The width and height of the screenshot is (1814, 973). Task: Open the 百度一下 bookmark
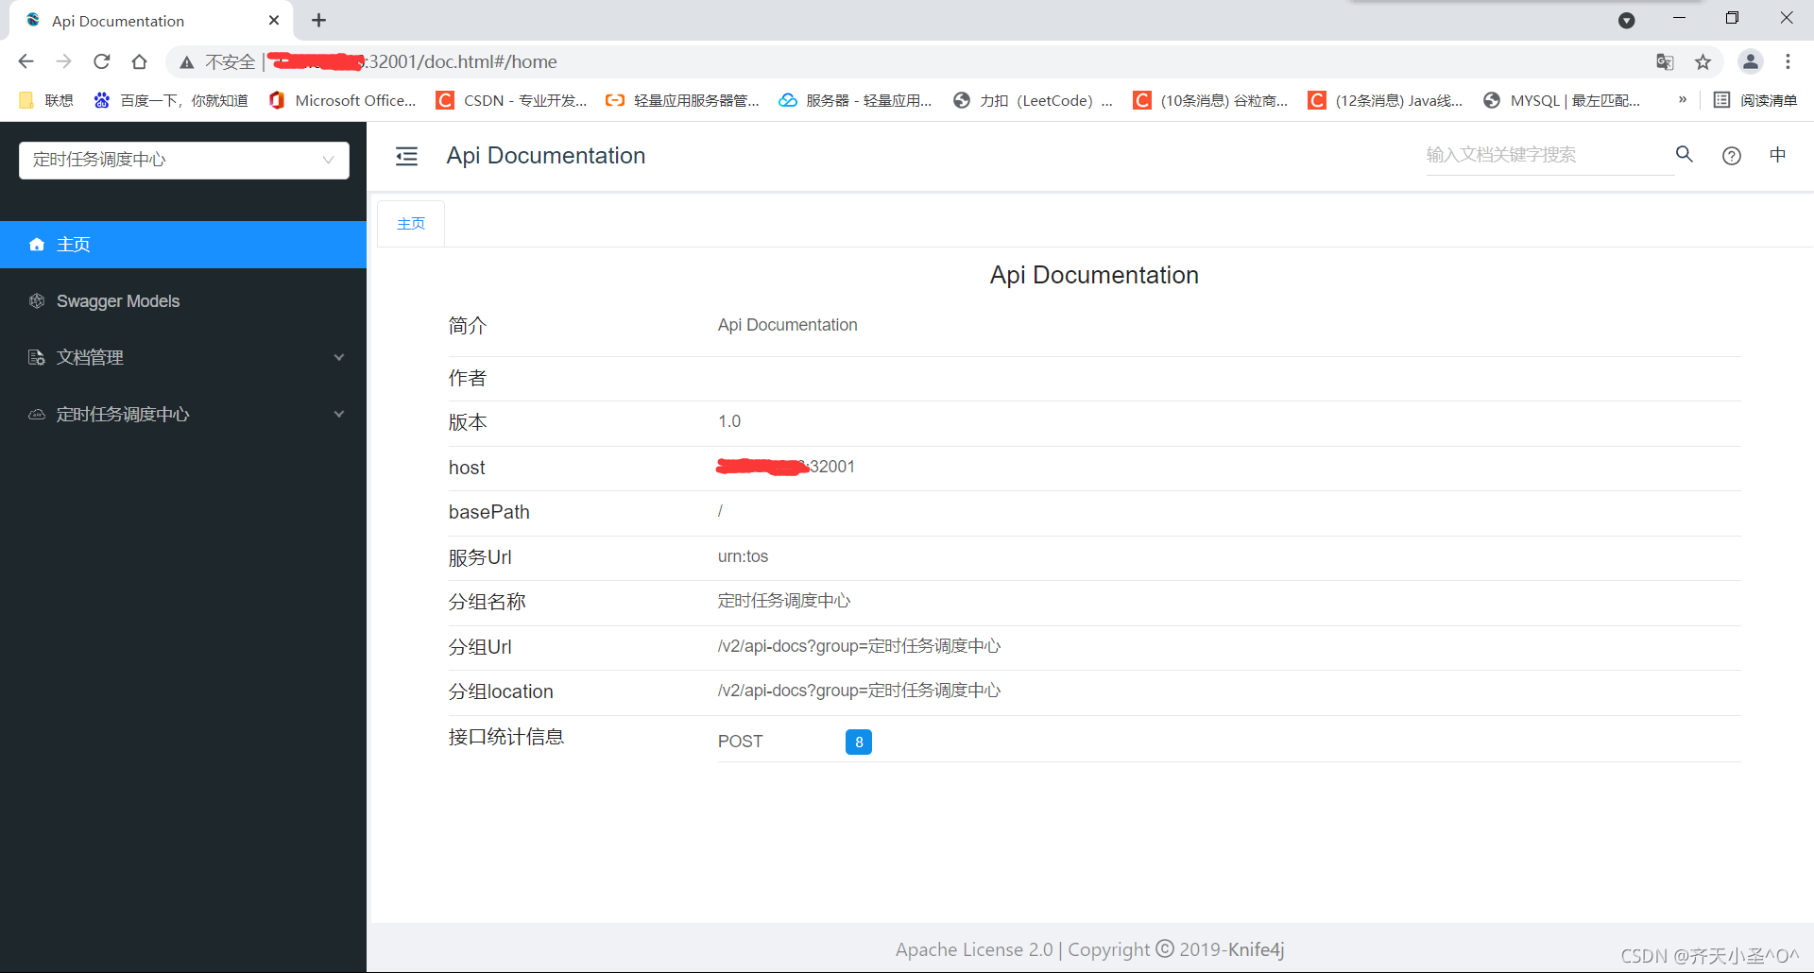[171, 100]
